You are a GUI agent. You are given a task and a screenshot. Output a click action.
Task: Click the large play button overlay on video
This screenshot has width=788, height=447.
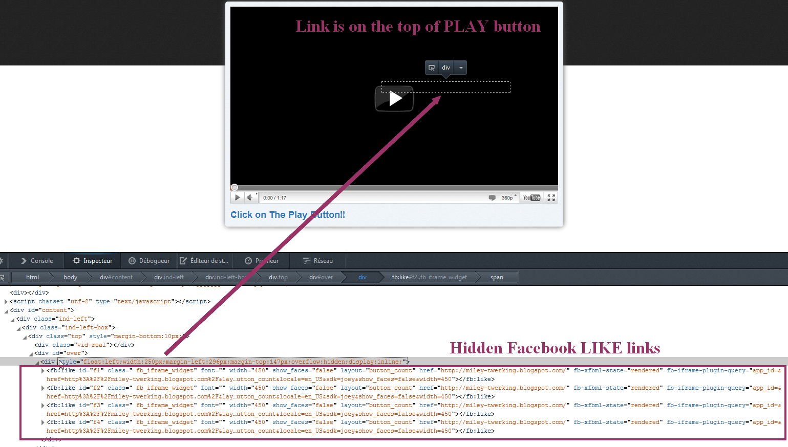tap(394, 99)
